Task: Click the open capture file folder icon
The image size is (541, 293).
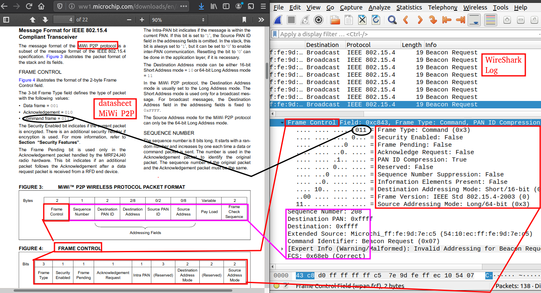Action: coord(335,20)
